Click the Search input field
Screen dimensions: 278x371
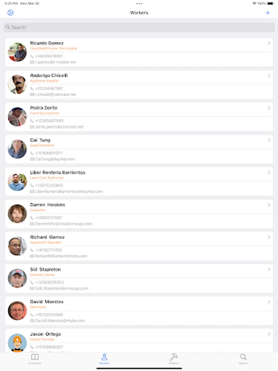tap(139, 27)
